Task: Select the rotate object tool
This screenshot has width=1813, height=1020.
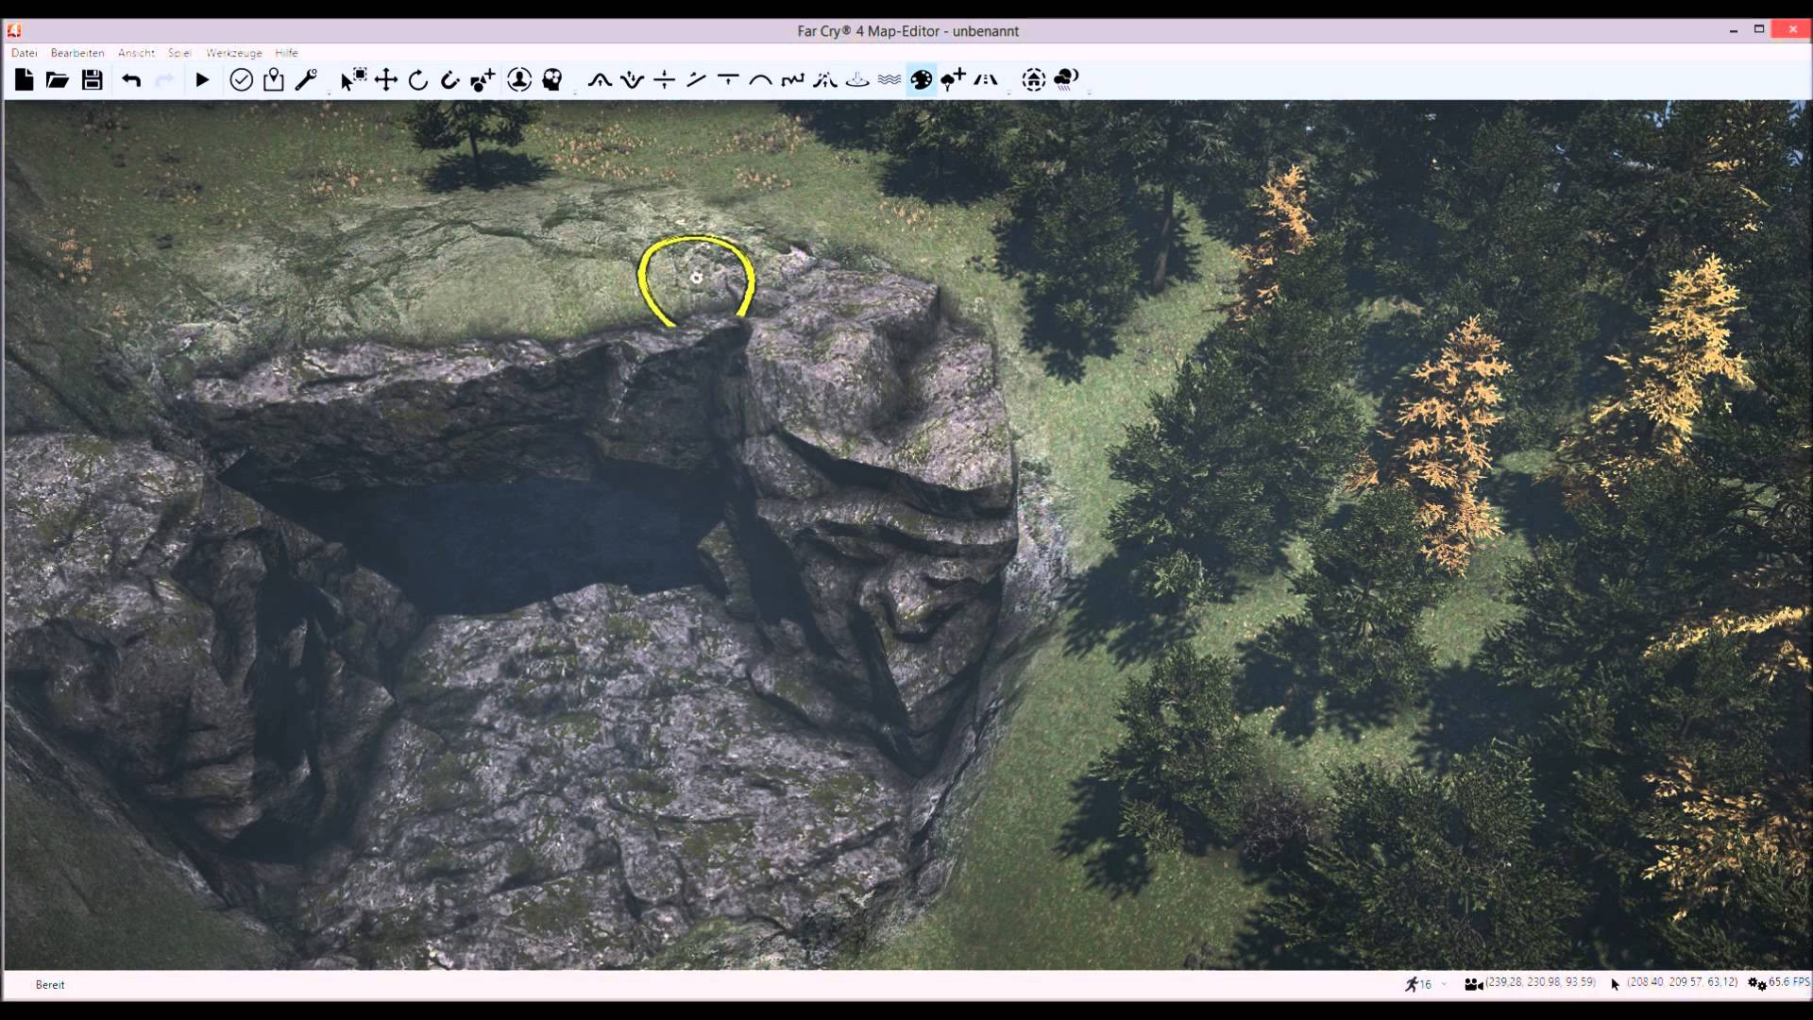Action: 418,80
